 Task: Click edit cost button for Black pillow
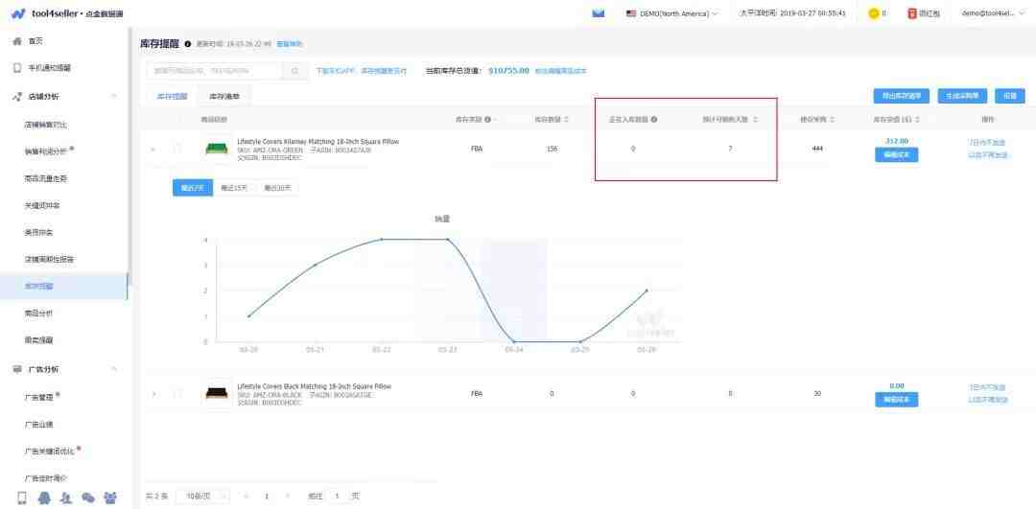[x=896, y=400]
